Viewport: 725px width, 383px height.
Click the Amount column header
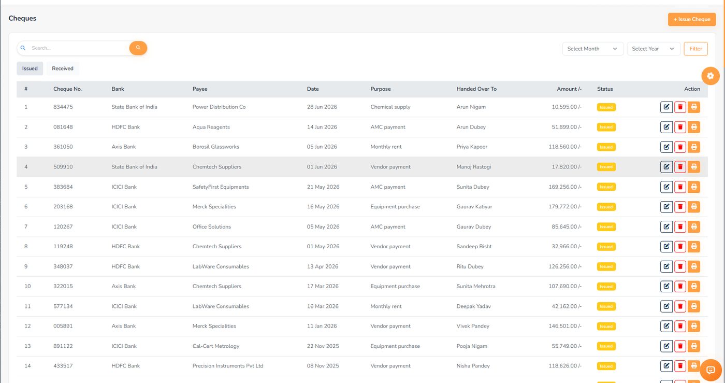pyautogui.click(x=569, y=89)
